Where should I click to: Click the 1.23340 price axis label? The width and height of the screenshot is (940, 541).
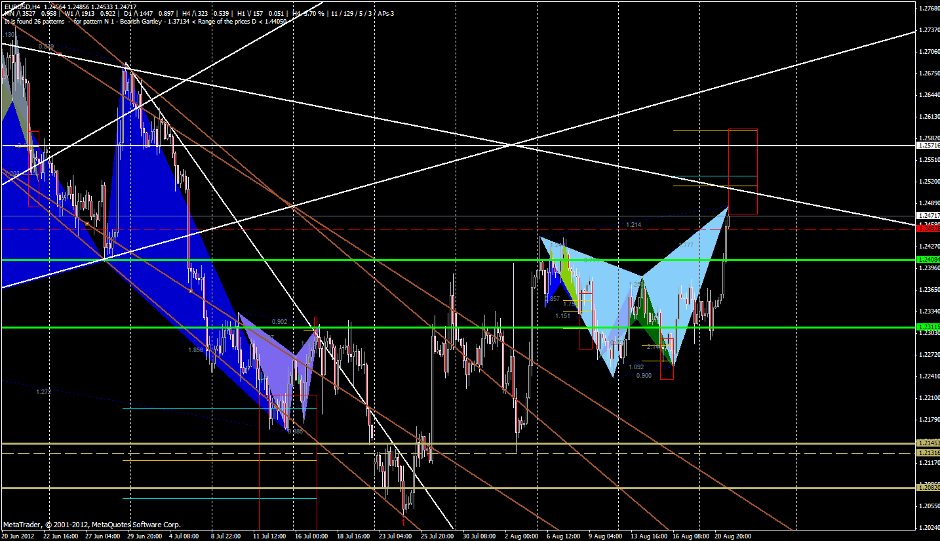click(928, 311)
